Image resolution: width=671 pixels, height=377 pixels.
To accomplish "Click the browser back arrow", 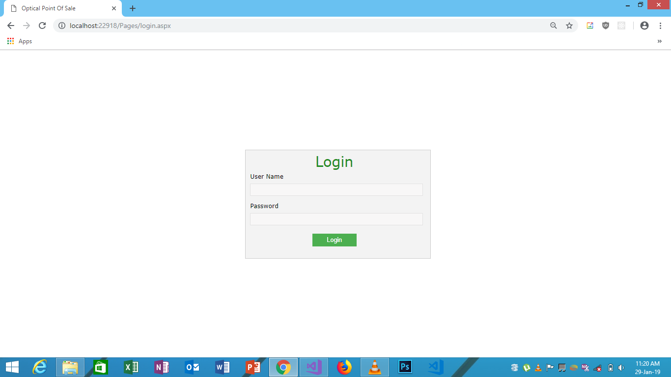I will 10,26.
